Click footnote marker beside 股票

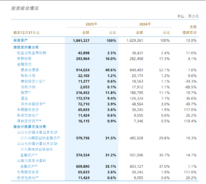coord(29,92)
